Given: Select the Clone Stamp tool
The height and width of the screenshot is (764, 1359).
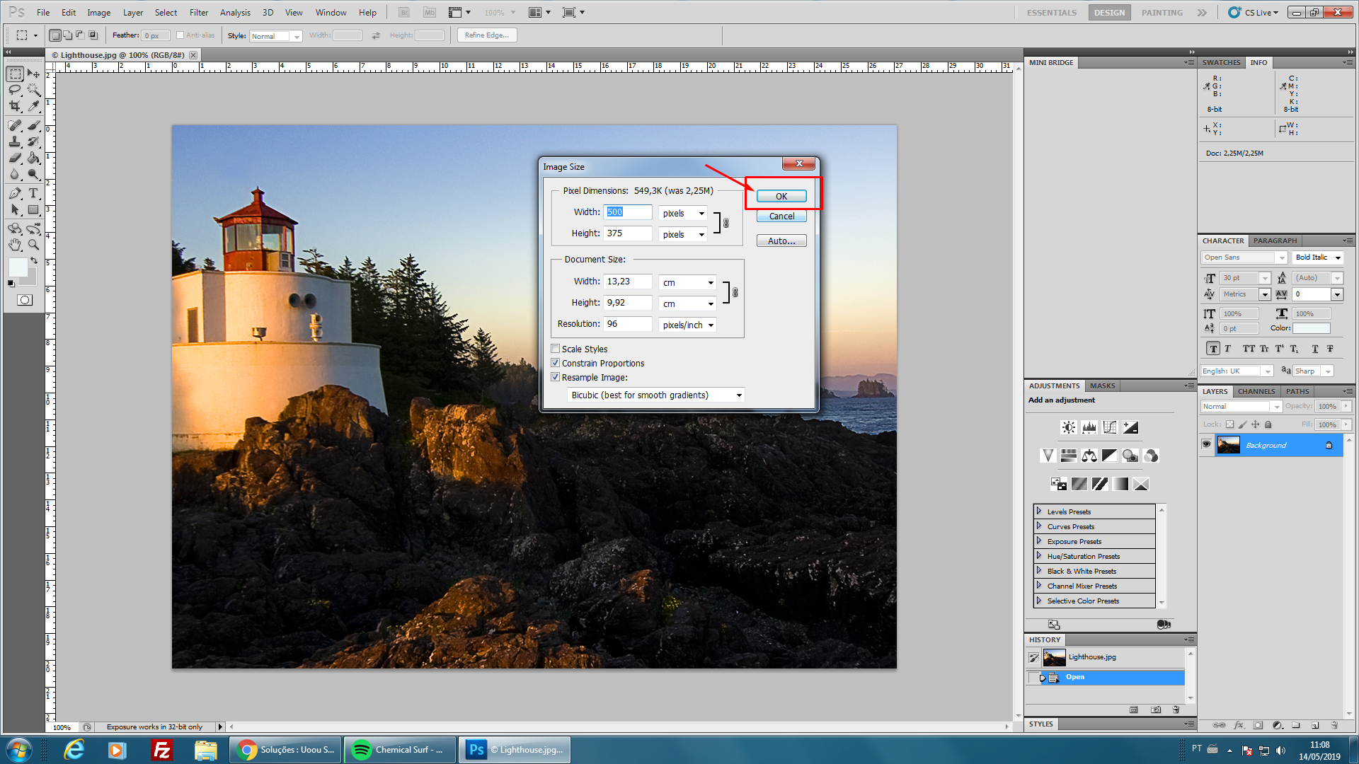Looking at the screenshot, I should tap(15, 141).
